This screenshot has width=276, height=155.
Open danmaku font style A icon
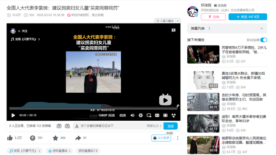[77, 126]
